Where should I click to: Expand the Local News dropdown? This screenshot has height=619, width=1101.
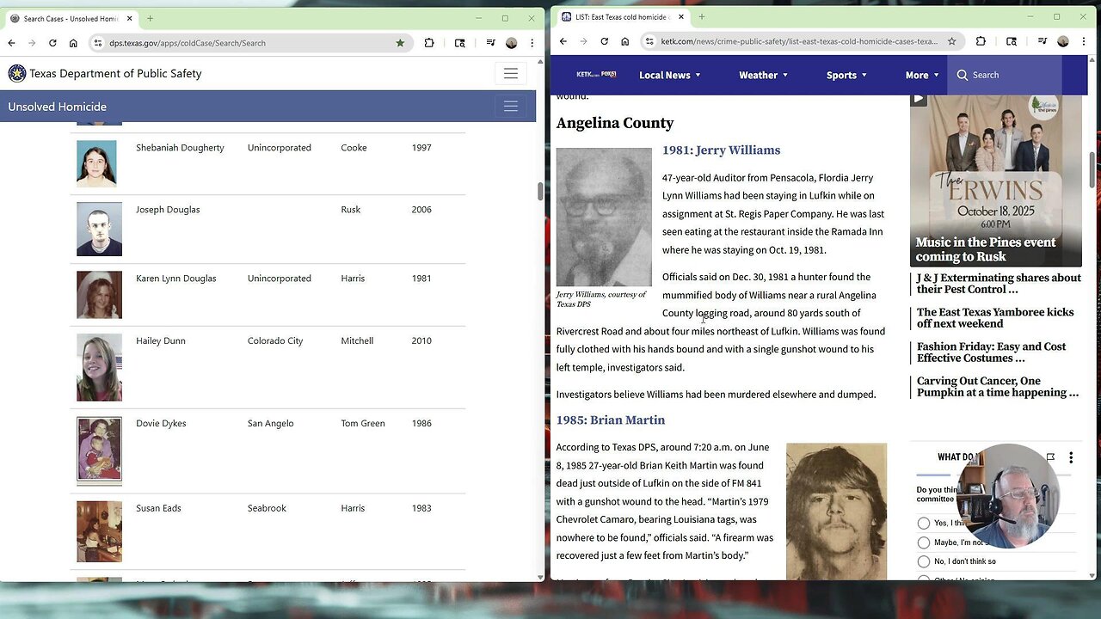tap(670, 75)
